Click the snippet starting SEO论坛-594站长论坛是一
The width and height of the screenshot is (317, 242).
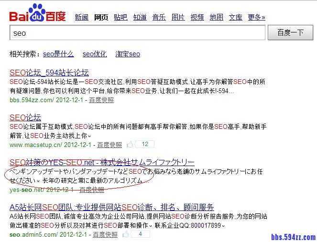pyautogui.click(x=138, y=86)
